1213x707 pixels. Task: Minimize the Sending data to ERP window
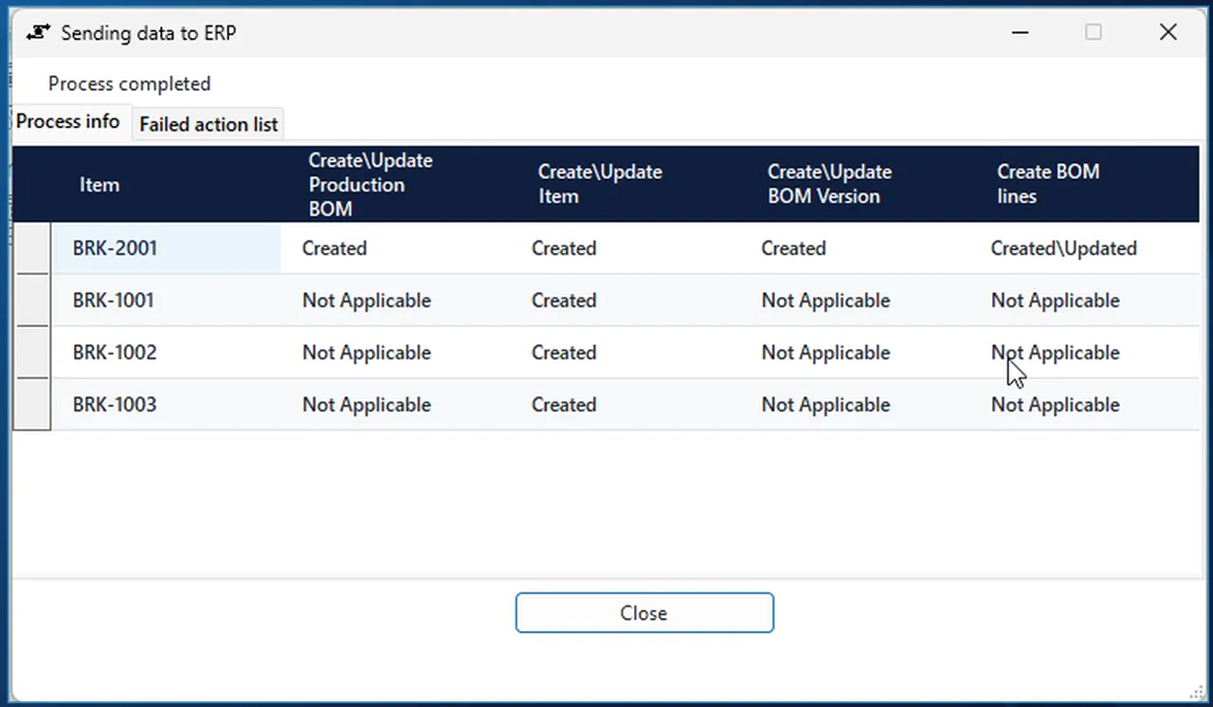tap(1020, 32)
